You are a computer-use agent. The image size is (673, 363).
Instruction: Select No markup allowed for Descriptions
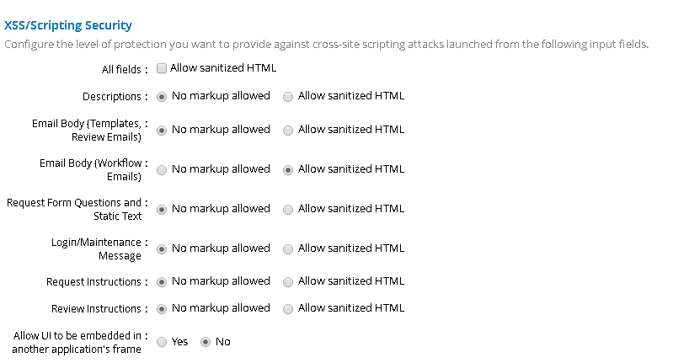point(162,97)
